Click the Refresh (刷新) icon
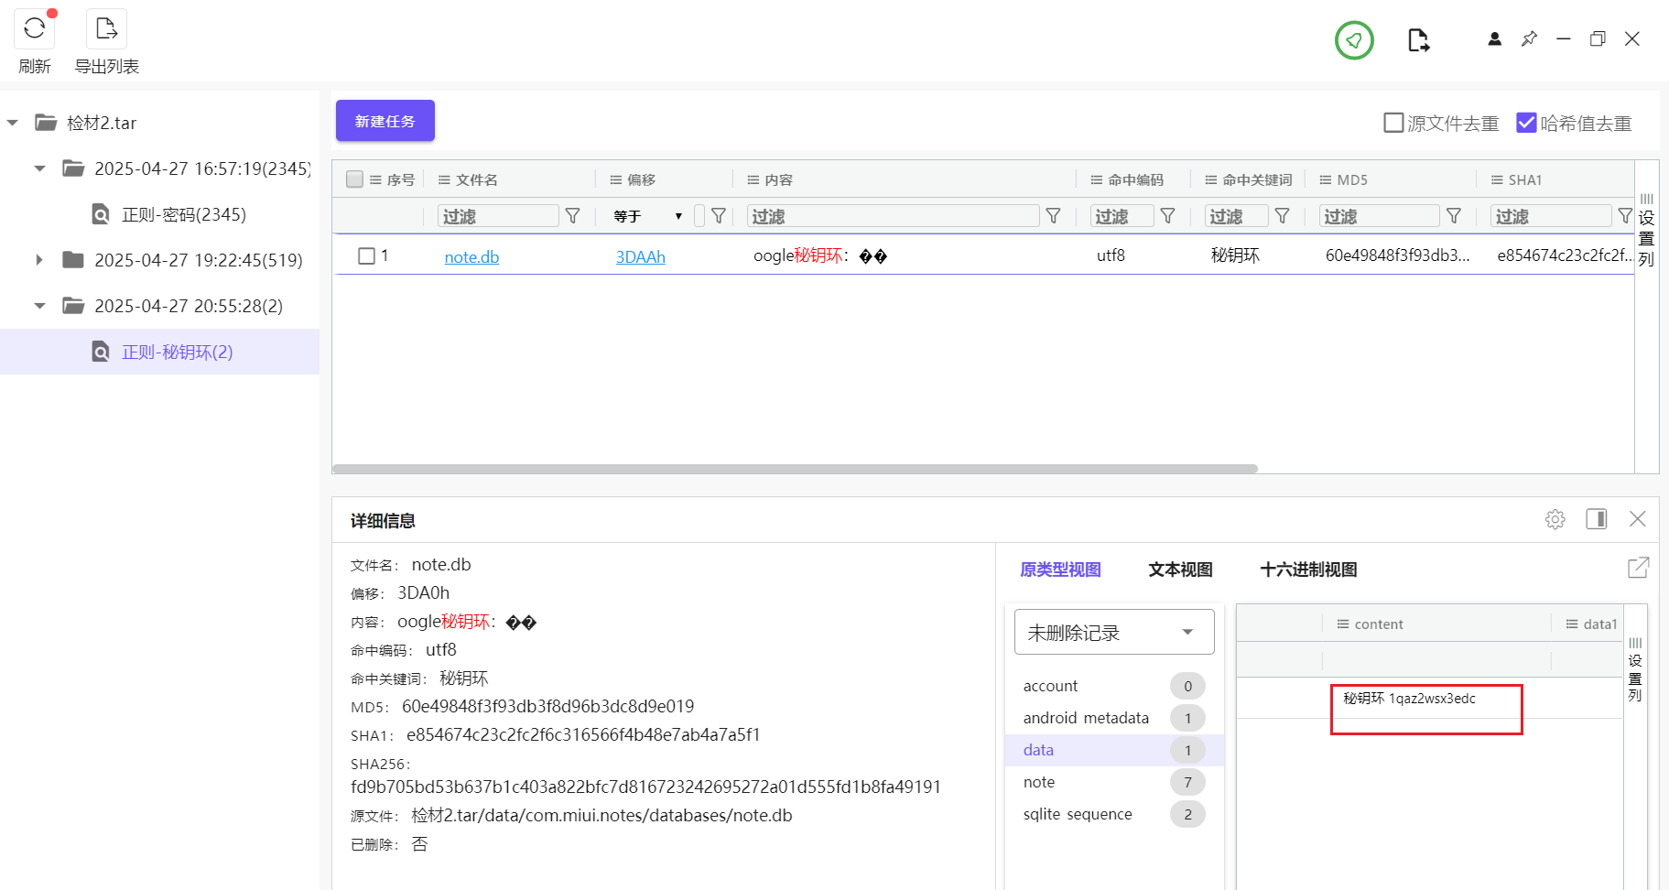 tap(34, 29)
